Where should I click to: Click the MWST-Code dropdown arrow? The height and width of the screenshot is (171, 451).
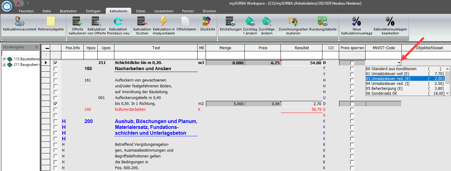pos(399,63)
